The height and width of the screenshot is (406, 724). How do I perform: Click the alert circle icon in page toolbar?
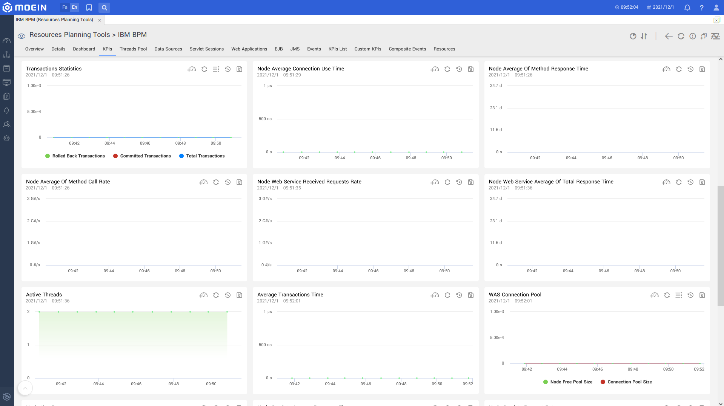click(693, 36)
